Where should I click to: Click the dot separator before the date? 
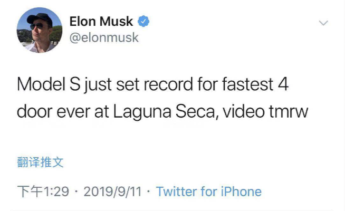76,191
